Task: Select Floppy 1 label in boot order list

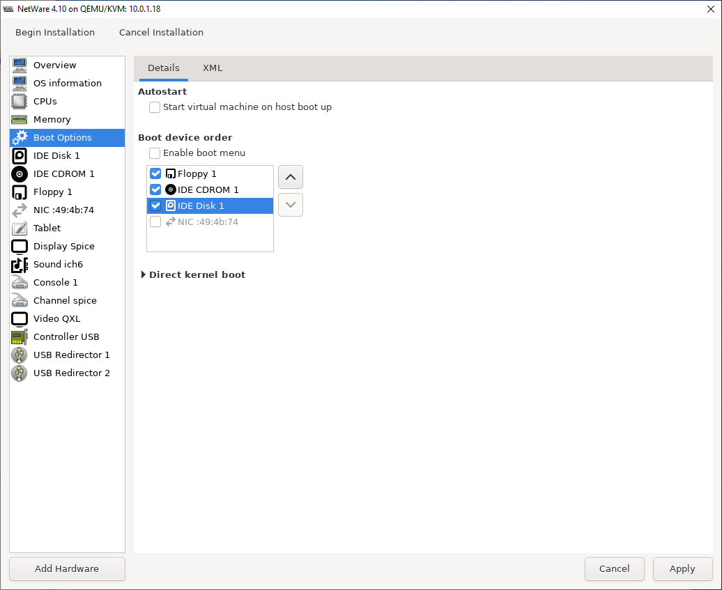Action: 197,174
